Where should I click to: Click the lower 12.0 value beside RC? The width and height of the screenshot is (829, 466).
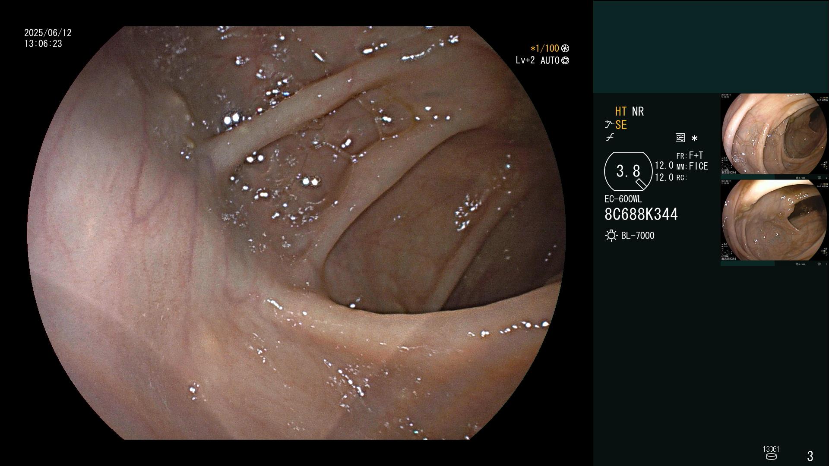(664, 177)
